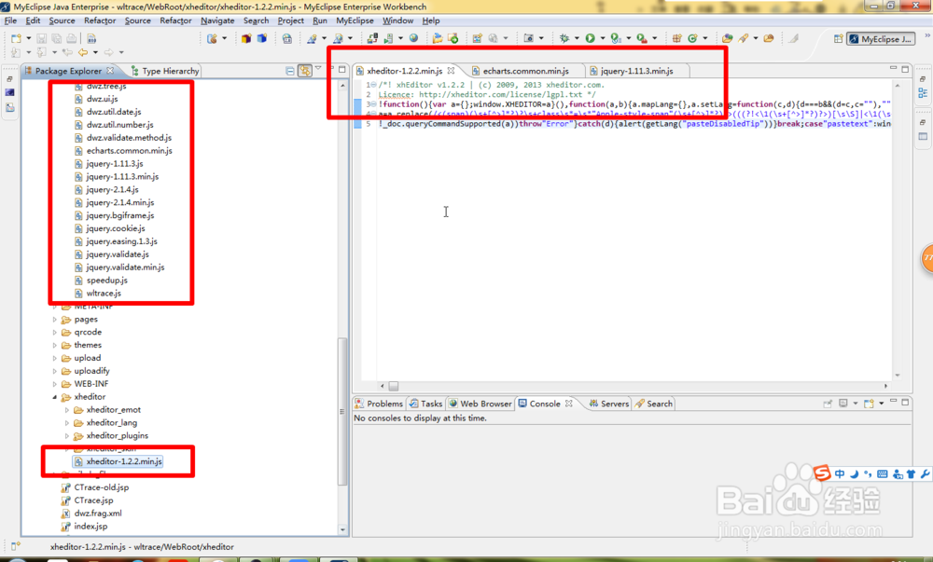The width and height of the screenshot is (933, 562).
Task: Click the capture camera toolbar icon
Action: coord(528,38)
